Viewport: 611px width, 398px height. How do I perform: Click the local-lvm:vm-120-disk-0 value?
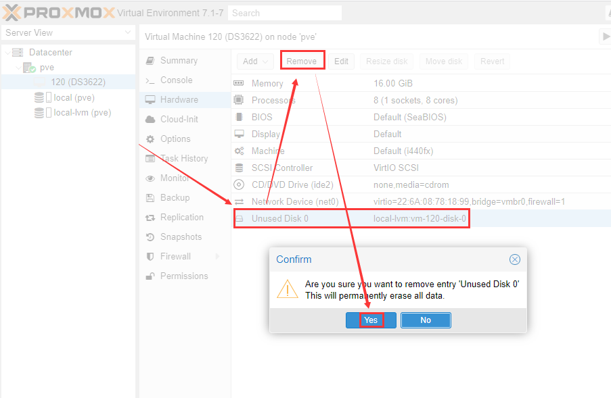coord(420,218)
